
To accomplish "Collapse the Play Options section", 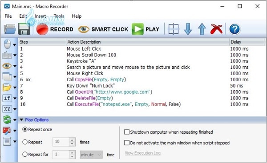I will click(21, 119).
